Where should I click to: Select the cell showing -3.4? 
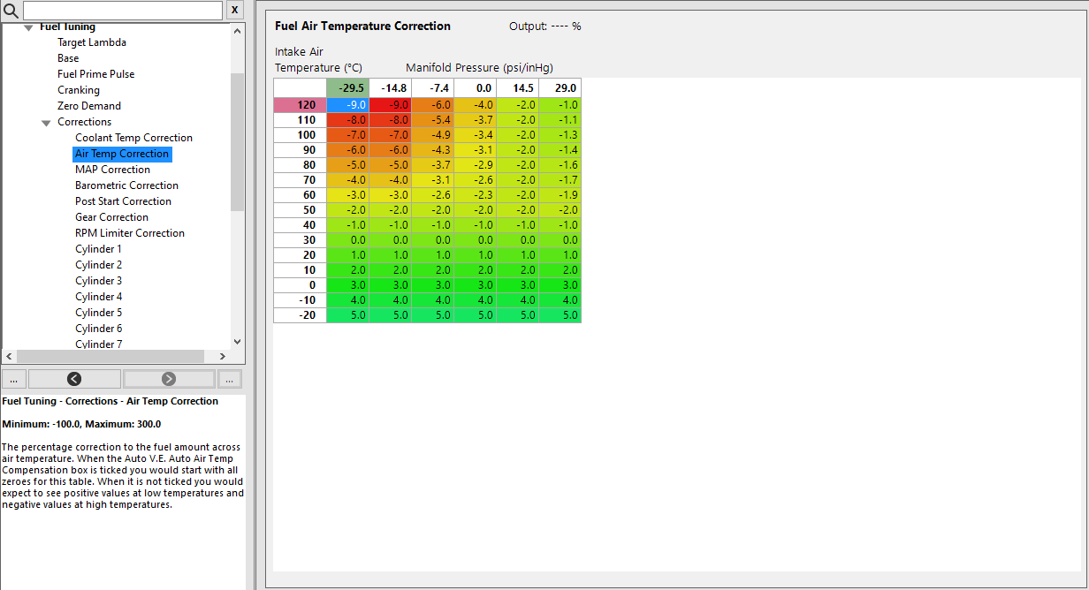[476, 134]
